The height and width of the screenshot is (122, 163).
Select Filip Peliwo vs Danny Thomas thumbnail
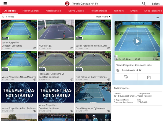(93, 61)
